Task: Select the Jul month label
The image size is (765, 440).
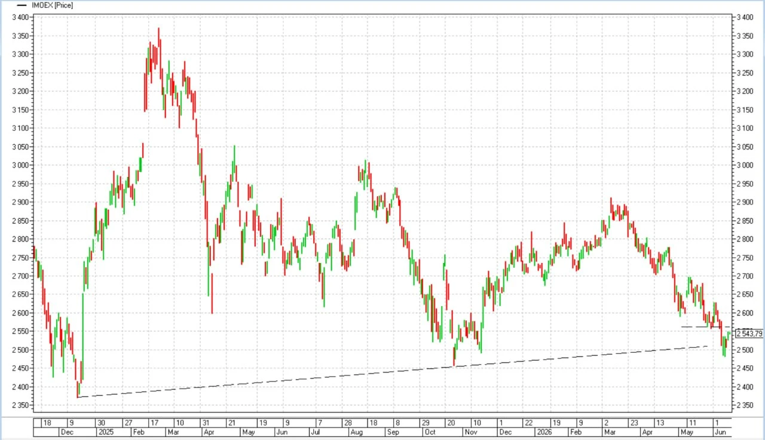Action: pyautogui.click(x=315, y=432)
